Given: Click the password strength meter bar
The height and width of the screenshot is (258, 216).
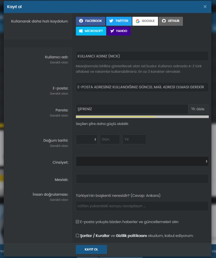Looking at the screenshot, I should point(142,117).
